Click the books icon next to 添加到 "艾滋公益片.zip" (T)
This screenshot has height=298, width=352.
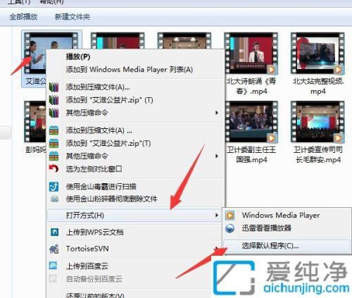[54, 100]
